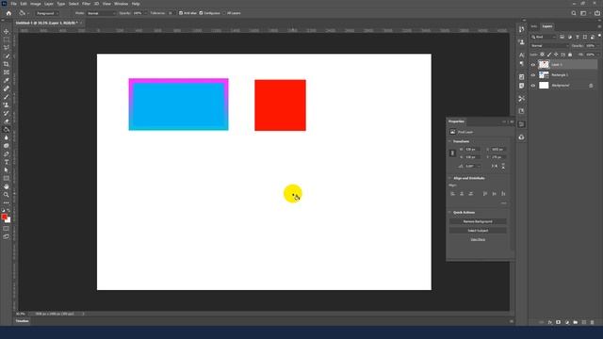Open the Filter menu
This screenshot has width=603, height=339.
tap(86, 4)
